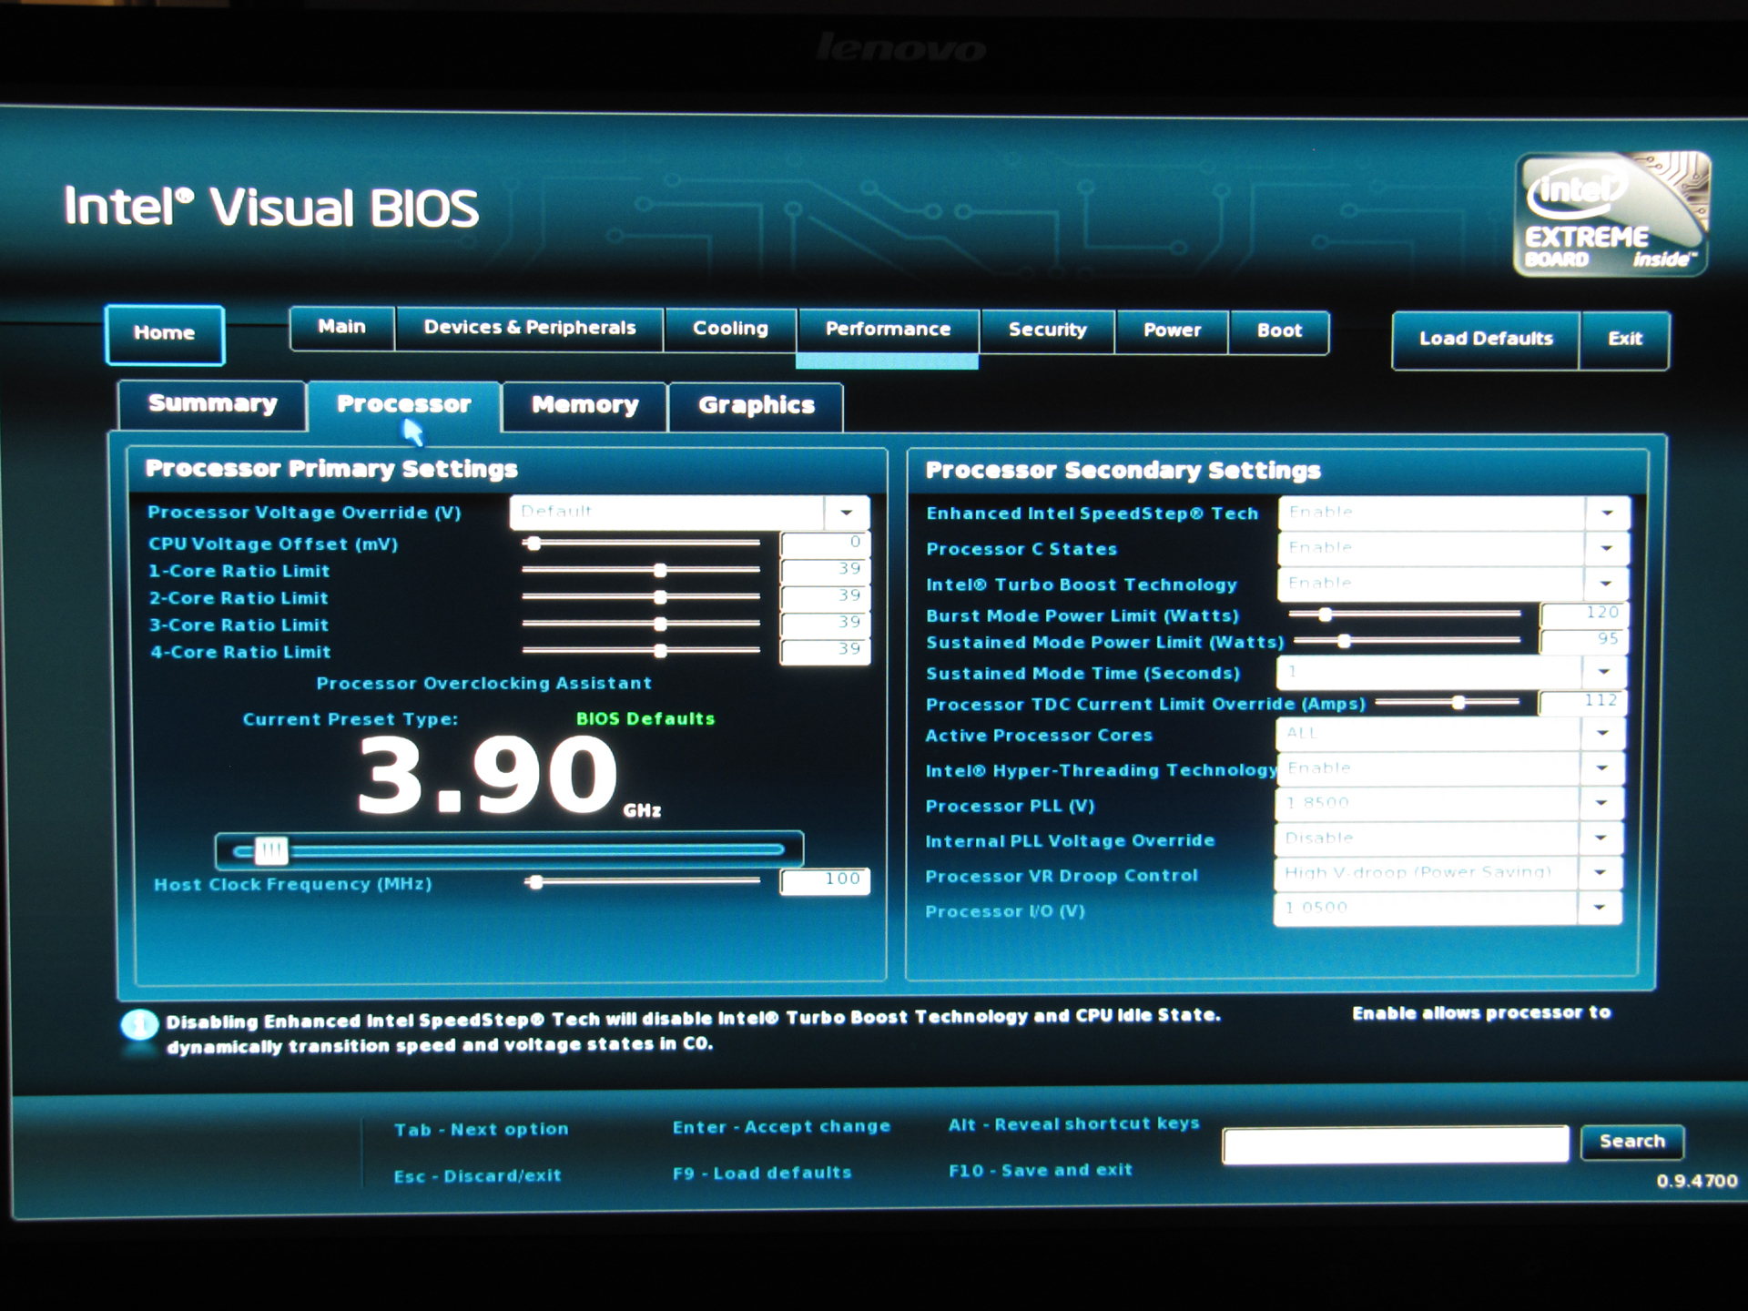Expand the Processor C States dropdown
The image size is (1748, 1311).
coord(1454,548)
